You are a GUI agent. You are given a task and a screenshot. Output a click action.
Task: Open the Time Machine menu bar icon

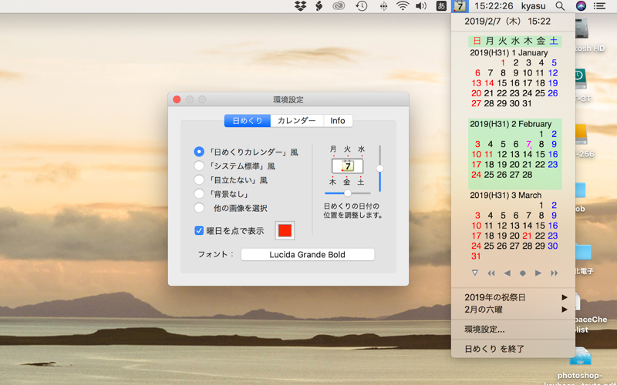click(x=361, y=6)
